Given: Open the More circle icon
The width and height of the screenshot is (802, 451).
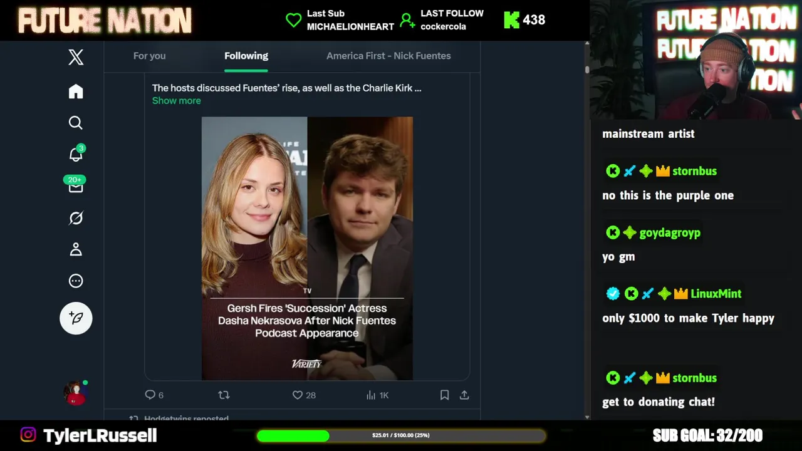Looking at the screenshot, I should pyautogui.click(x=76, y=281).
